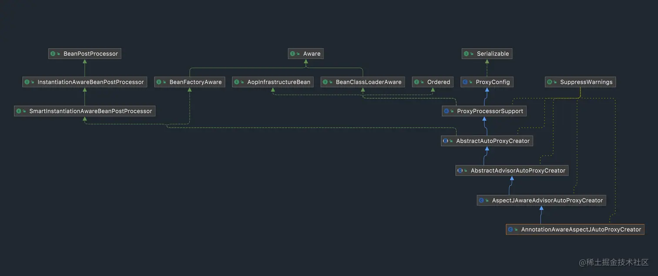Screen dimensions: 658x276
Task: Click the interface icon on InstantiationAwareBeanPostProcessor
Action: point(27,82)
